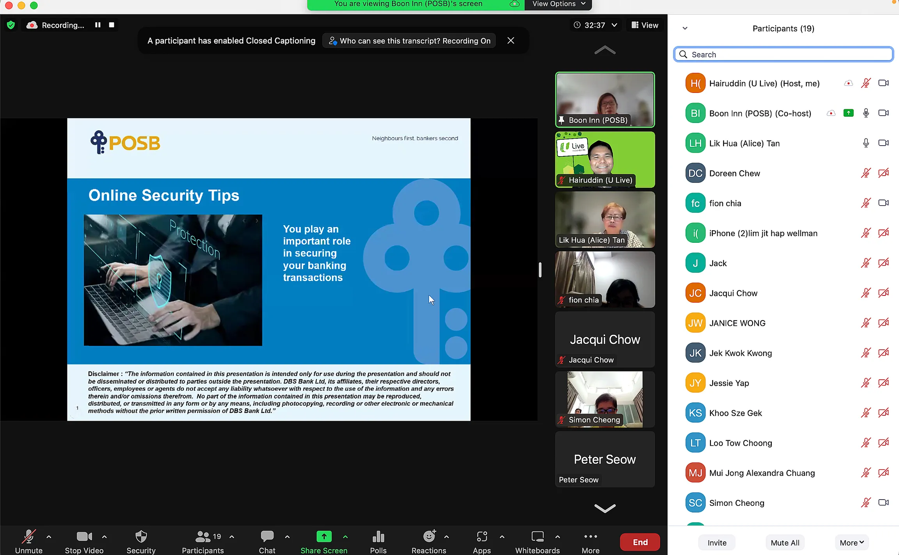This screenshot has width=899, height=555.
Task: Expand the meeting timer 32:37 dropdown
Action: click(615, 25)
